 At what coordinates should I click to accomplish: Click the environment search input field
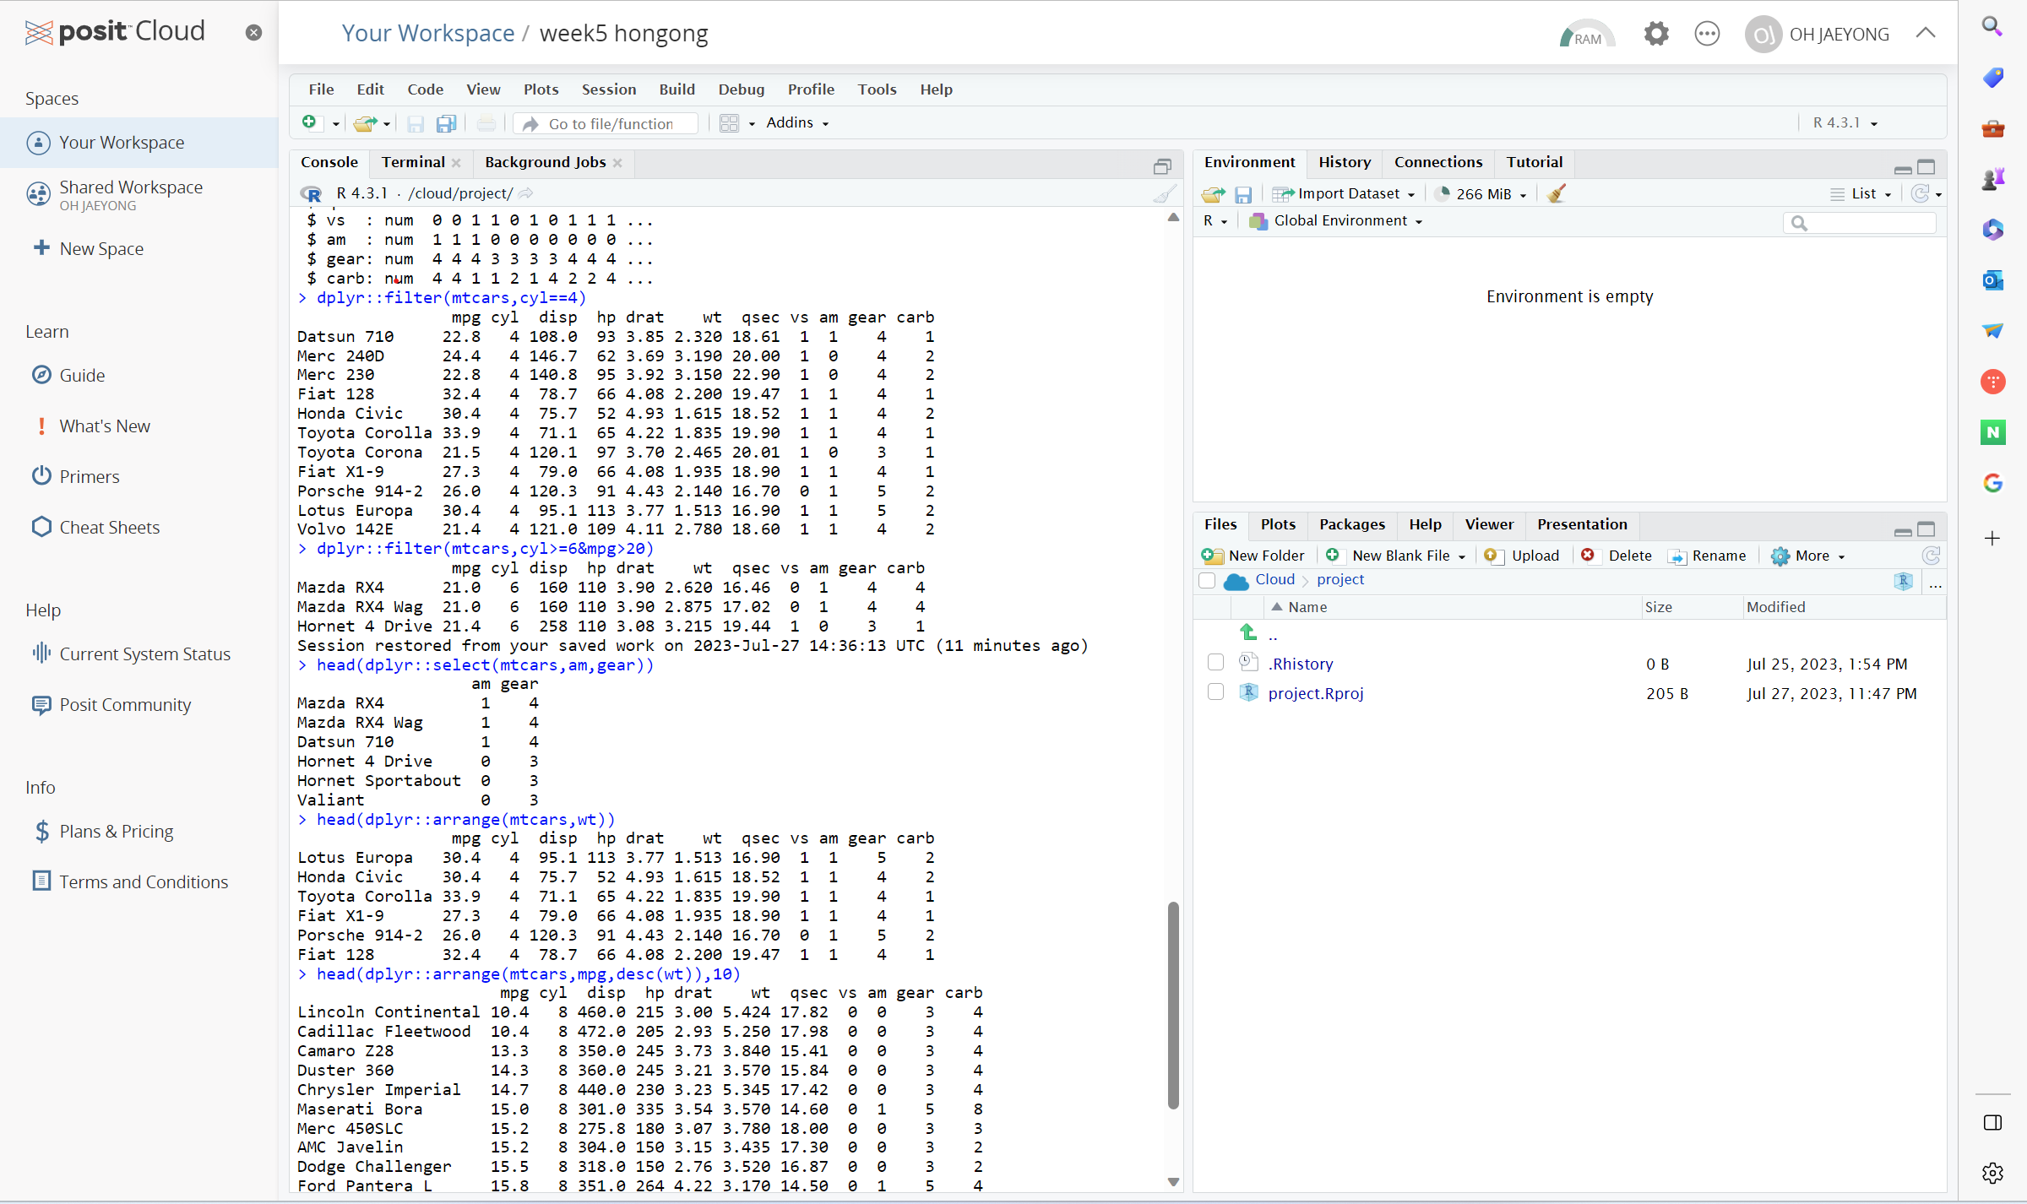[1868, 223]
